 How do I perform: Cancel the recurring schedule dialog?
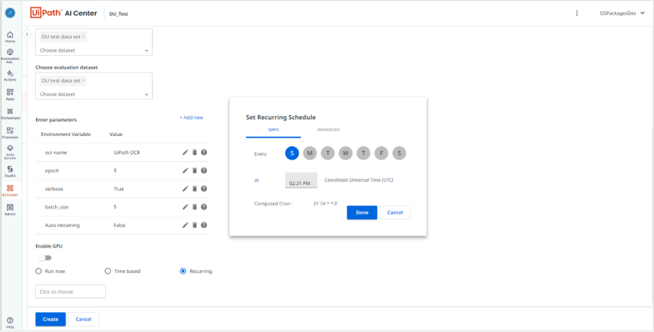tap(395, 213)
